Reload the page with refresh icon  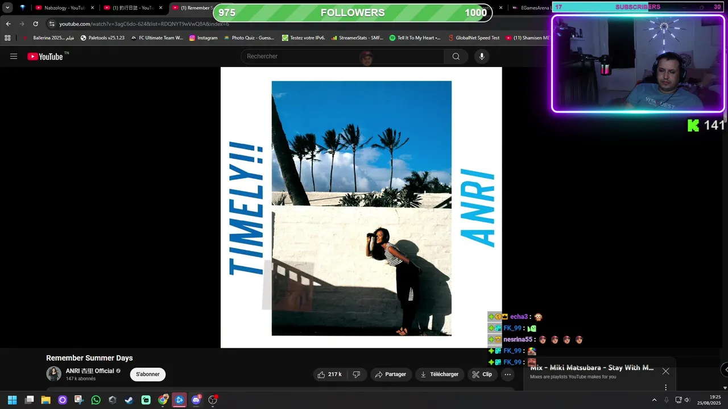[x=35, y=24]
